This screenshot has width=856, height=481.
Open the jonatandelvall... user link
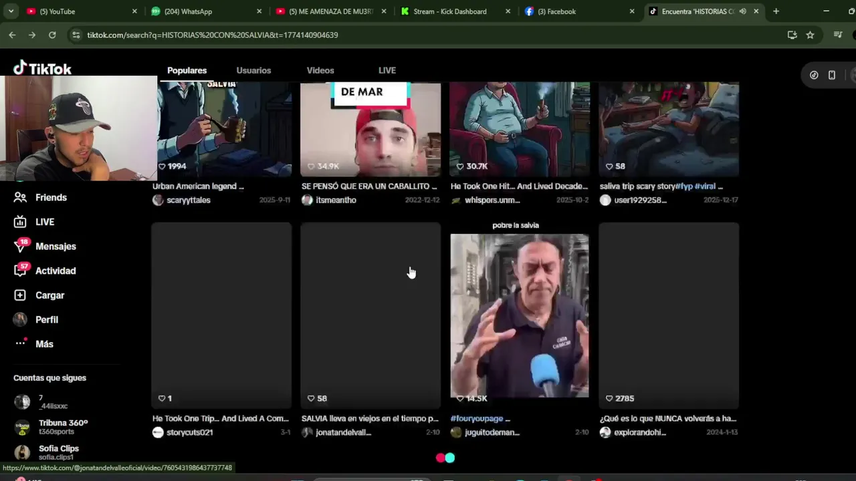(x=344, y=432)
